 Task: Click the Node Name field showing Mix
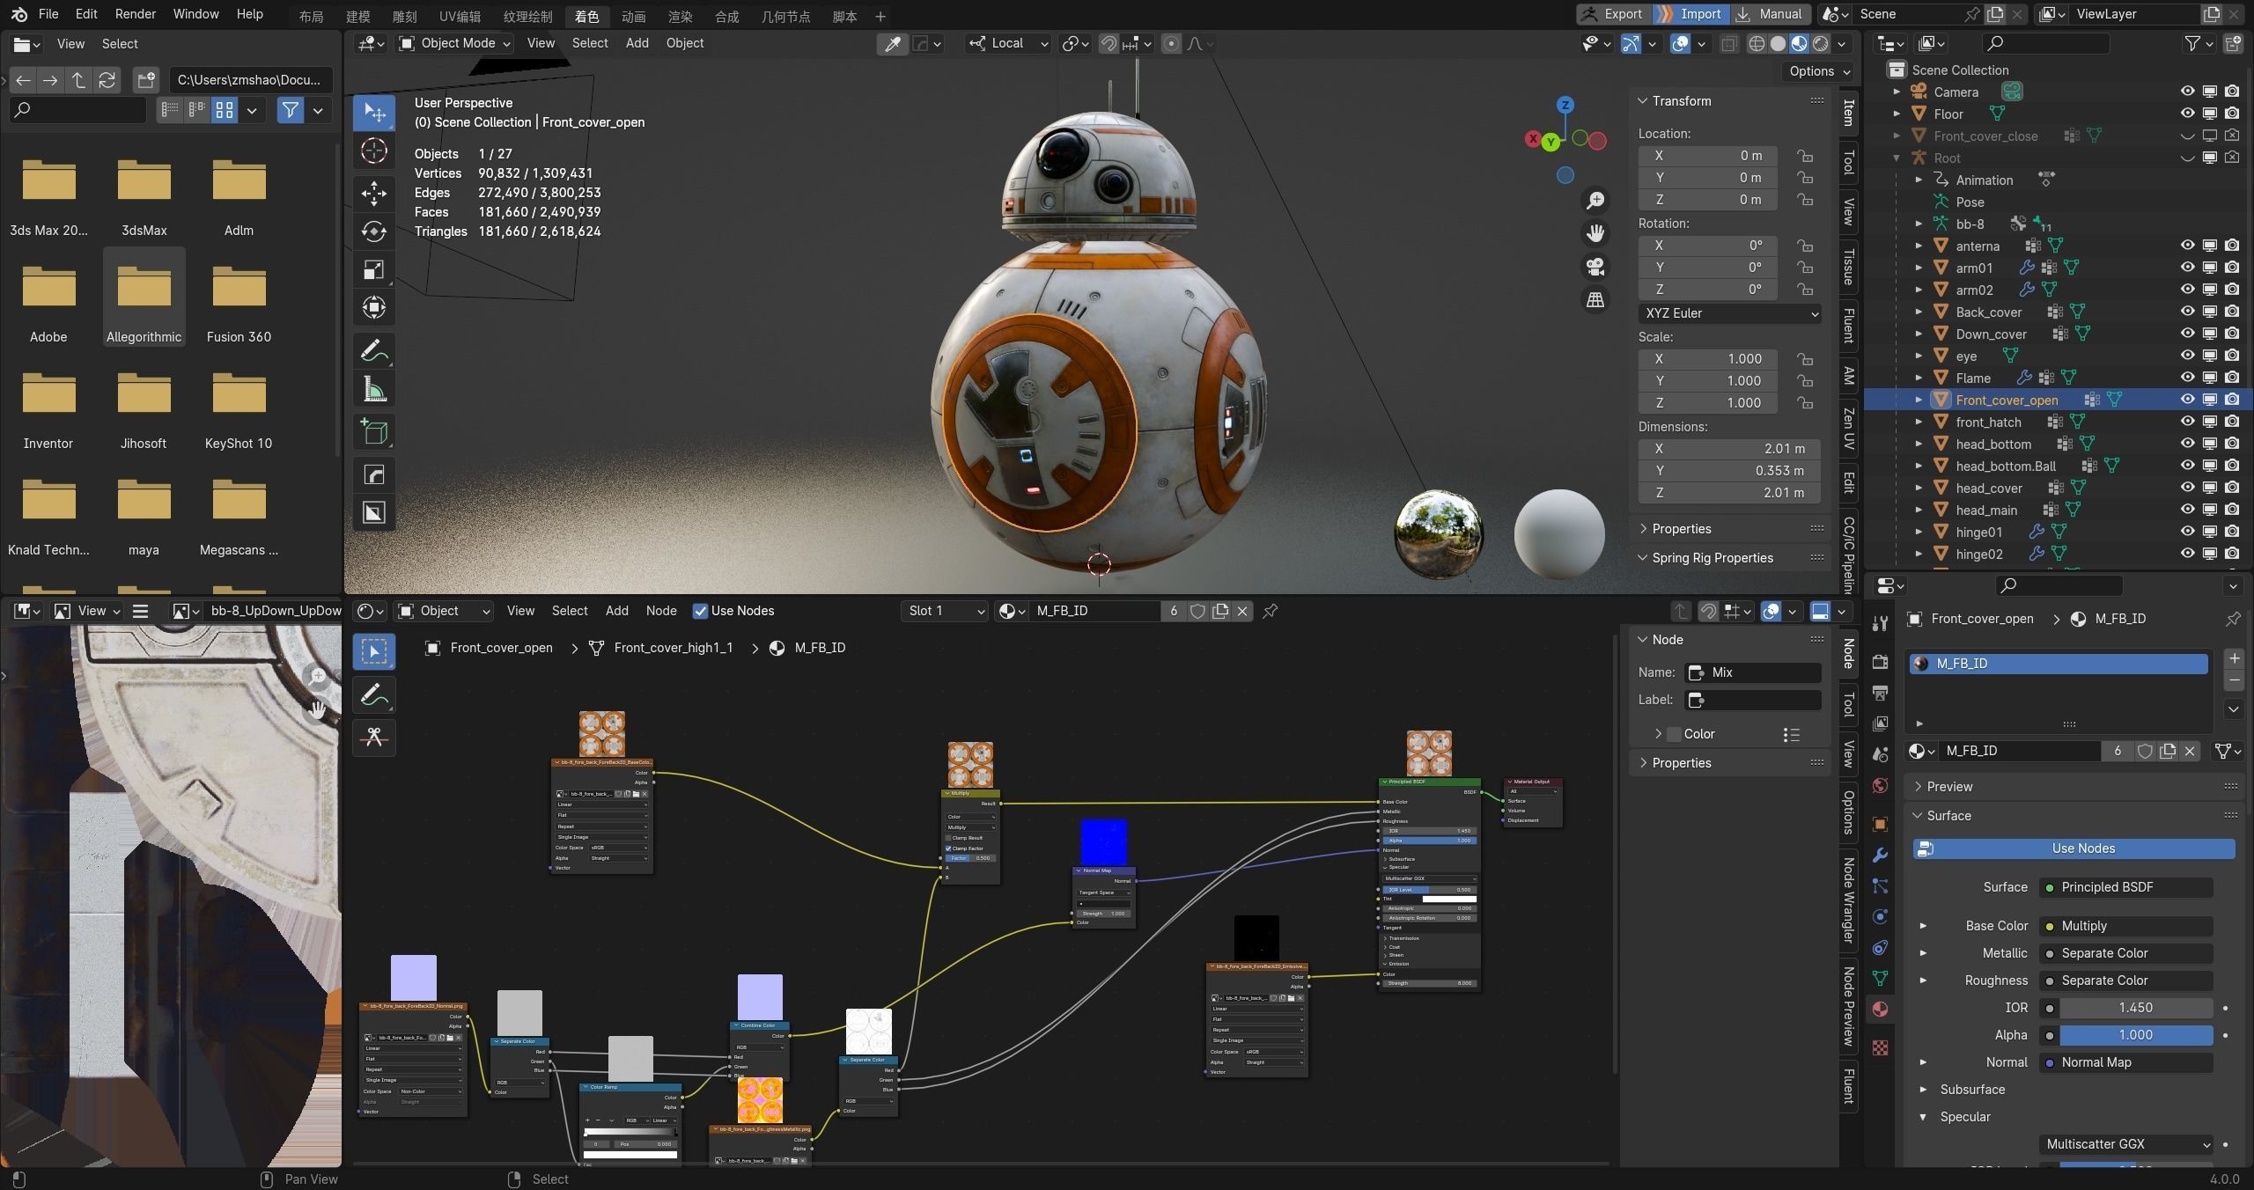1752,672
